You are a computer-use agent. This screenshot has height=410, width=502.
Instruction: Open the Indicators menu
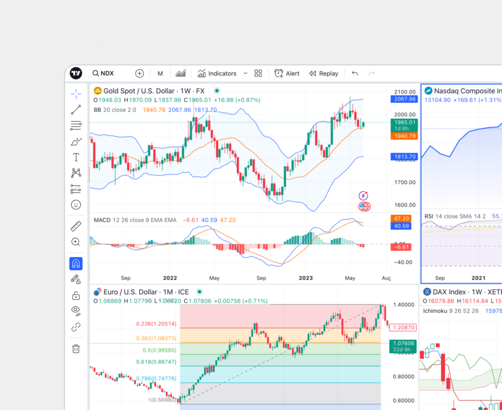pyautogui.click(x=218, y=73)
